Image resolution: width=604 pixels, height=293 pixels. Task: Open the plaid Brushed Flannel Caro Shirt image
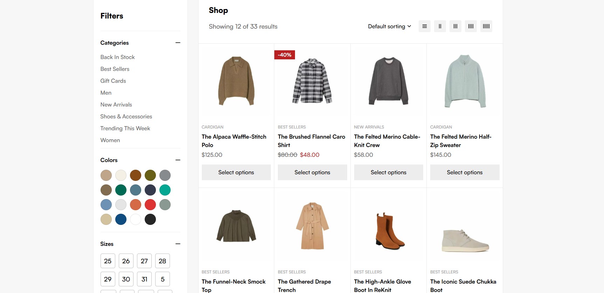point(313,81)
